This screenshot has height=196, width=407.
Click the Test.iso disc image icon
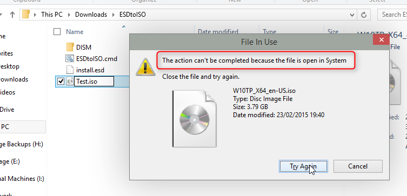(x=70, y=82)
